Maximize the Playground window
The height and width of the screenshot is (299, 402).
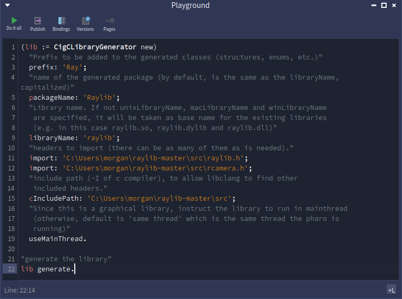(384, 5)
